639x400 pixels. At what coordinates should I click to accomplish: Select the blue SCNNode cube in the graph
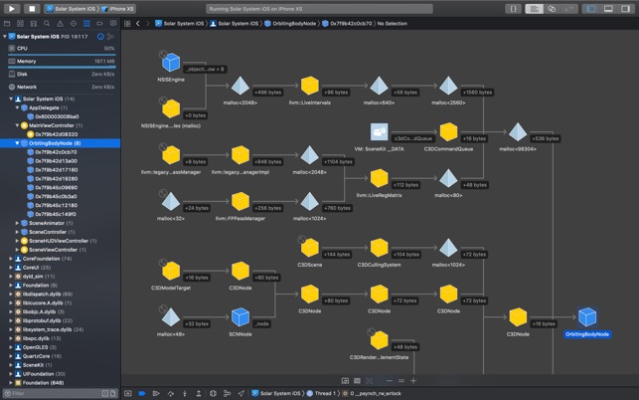240,317
